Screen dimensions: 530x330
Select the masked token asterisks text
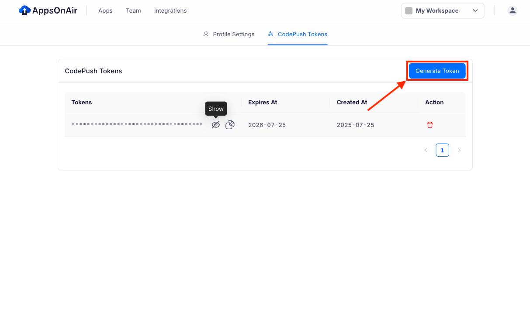pos(137,125)
